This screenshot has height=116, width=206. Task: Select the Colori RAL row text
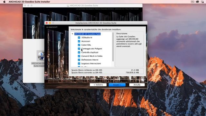[86, 45]
